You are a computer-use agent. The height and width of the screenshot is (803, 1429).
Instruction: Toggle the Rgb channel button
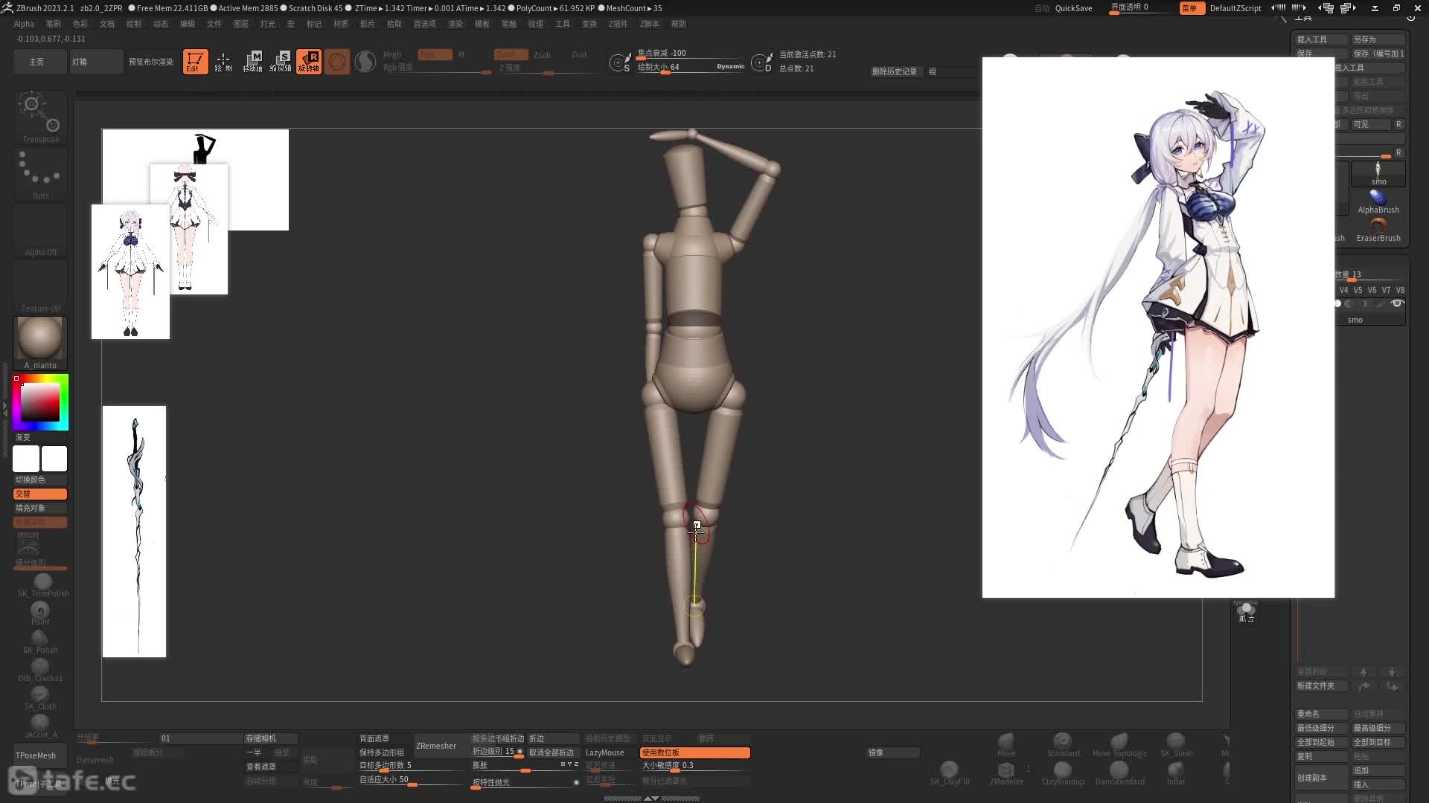click(435, 54)
